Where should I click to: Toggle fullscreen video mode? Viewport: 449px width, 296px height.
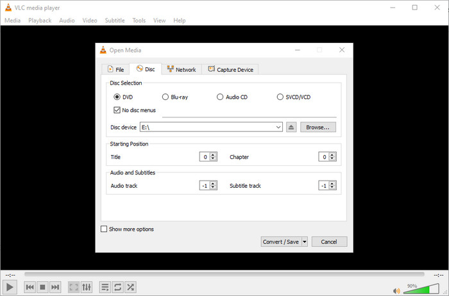tap(74, 287)
